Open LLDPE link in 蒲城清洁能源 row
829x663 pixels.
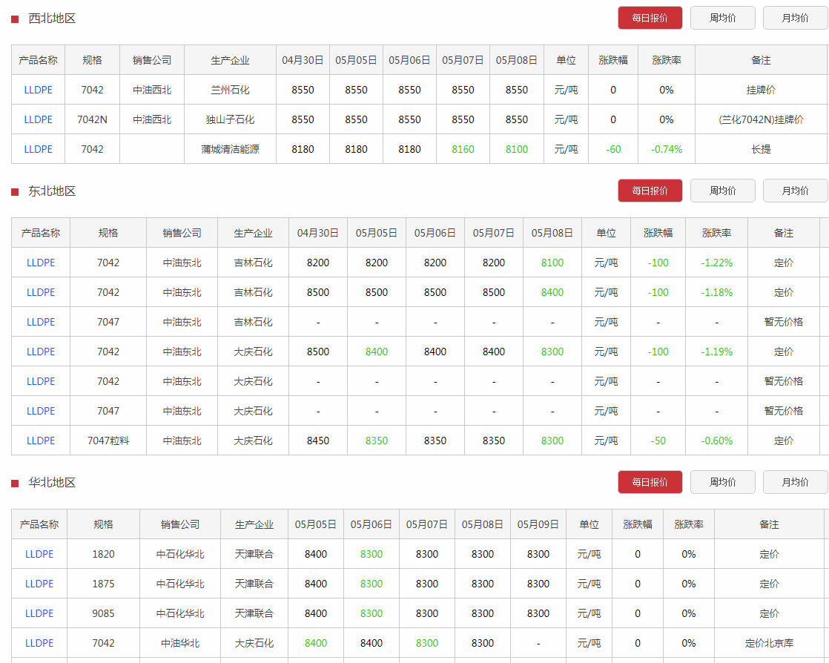(38, 149)
